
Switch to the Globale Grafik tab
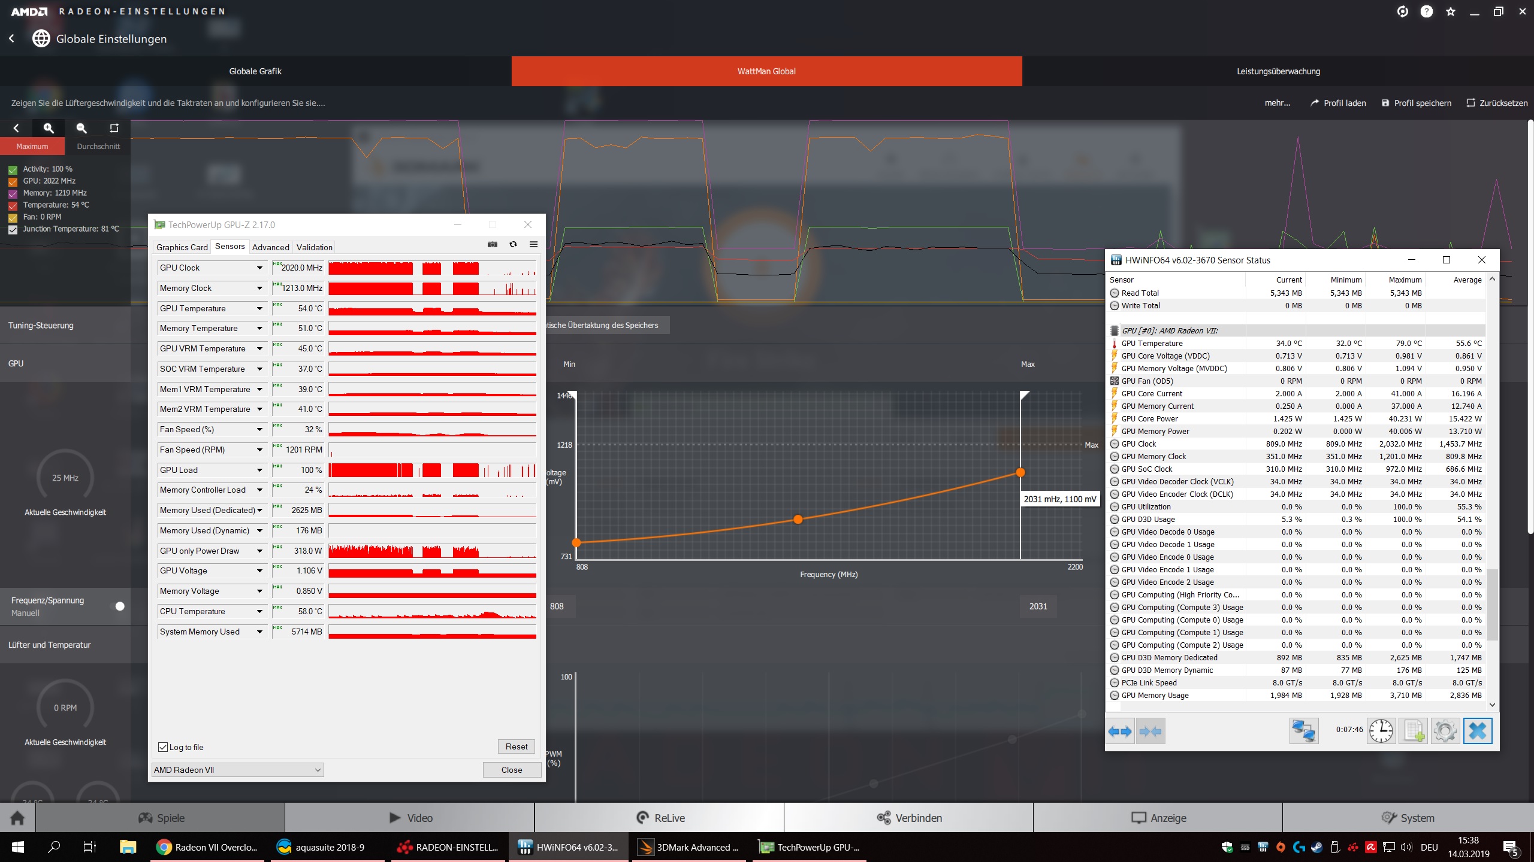(255, 71)
